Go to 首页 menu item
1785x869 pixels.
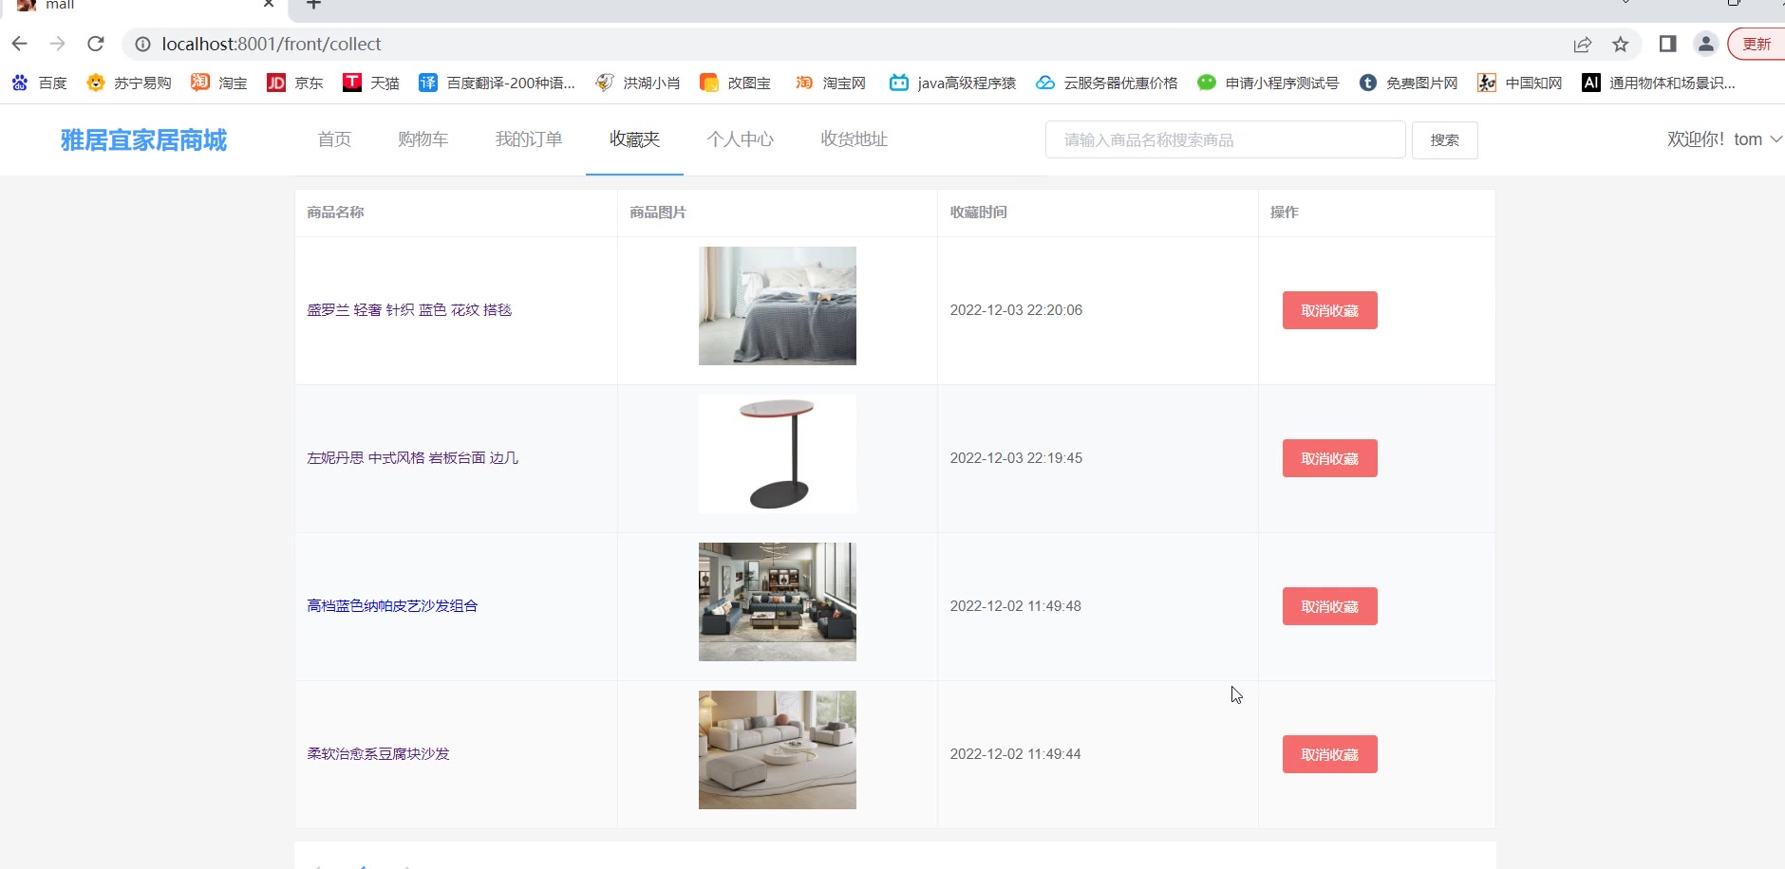[x=334, y=139]
